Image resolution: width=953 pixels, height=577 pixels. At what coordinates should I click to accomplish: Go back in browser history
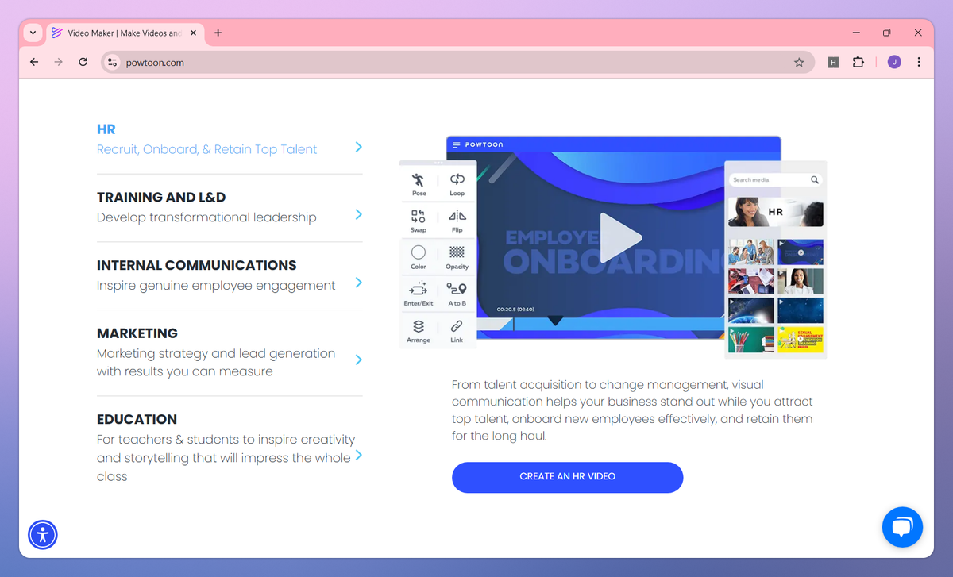34,62
